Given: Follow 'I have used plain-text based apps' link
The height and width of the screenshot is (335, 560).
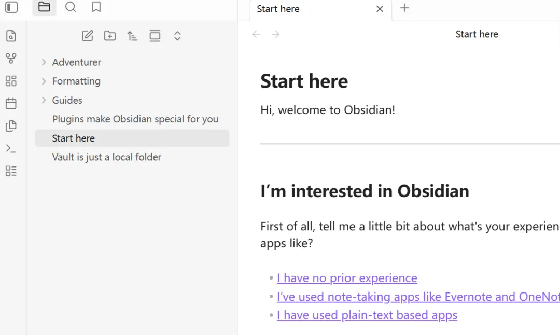Looking at the screenshot, I should coord(367,315).
